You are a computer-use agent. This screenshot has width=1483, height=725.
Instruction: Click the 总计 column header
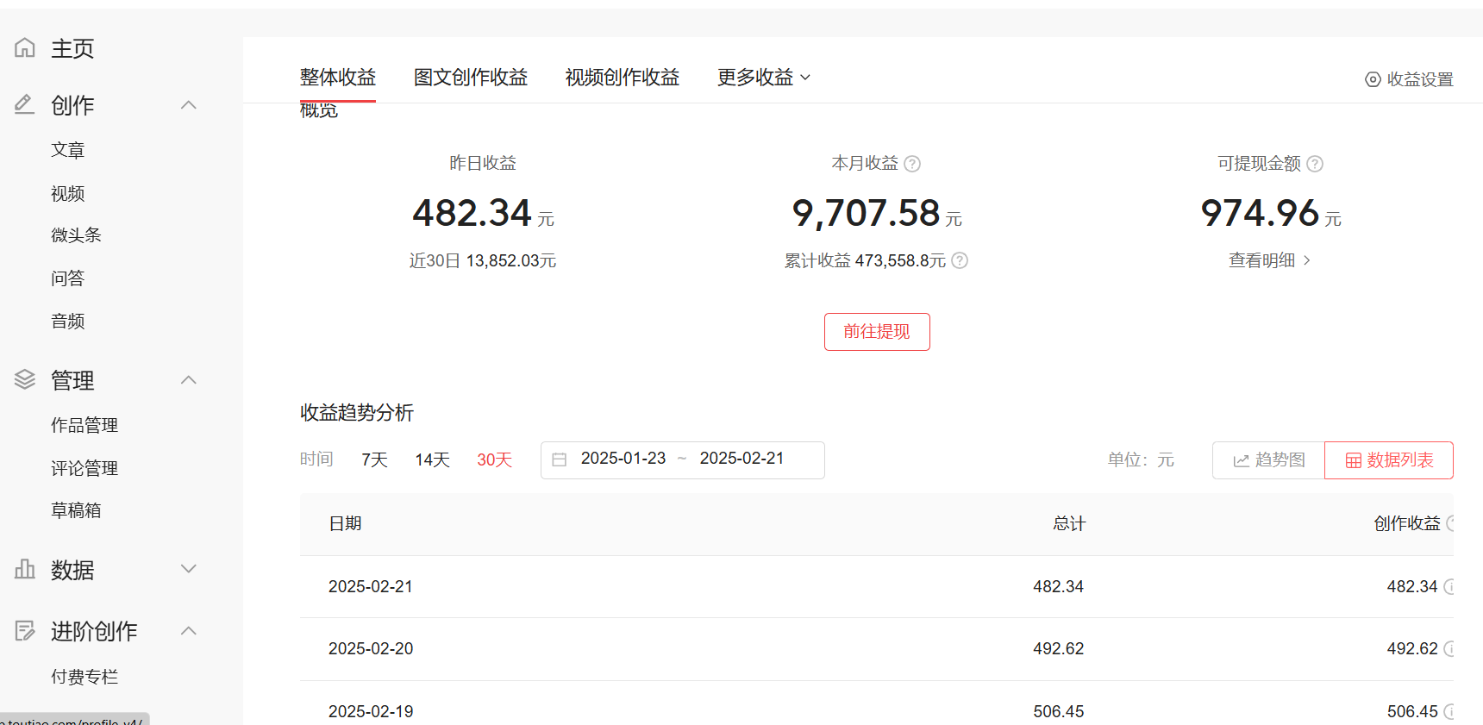pyautogui.click(x=1069, y=523)
